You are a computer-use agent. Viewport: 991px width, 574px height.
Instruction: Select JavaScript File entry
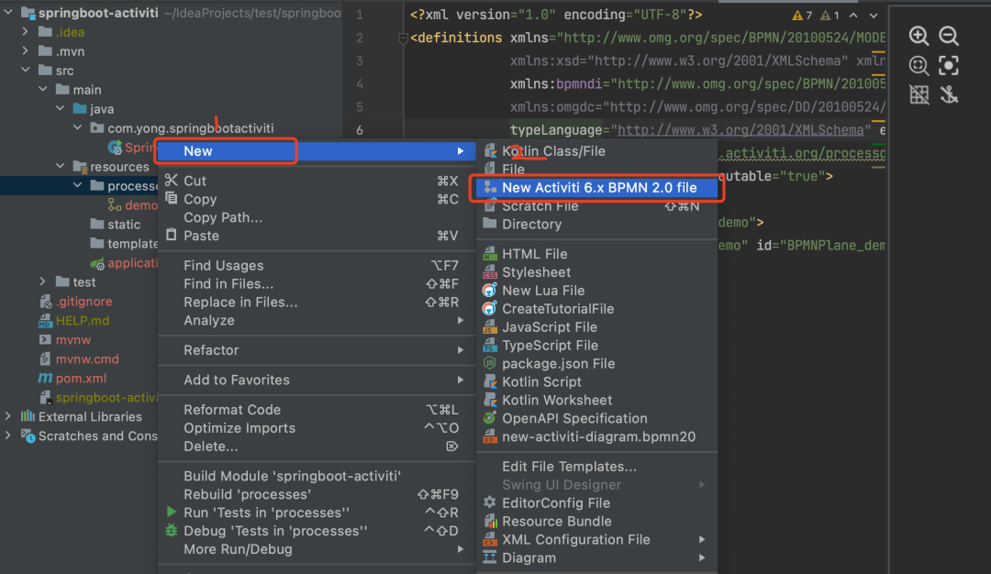596,327
